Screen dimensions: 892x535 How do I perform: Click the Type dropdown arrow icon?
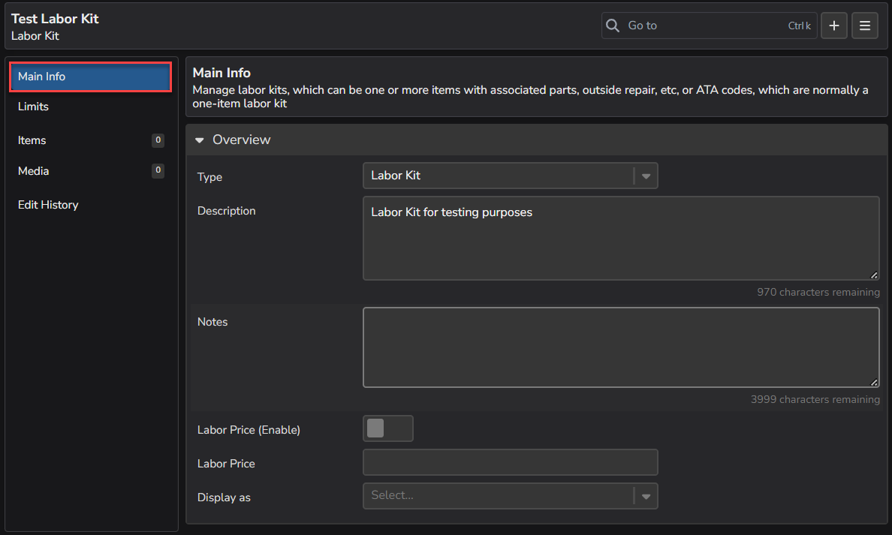point(646,176)
